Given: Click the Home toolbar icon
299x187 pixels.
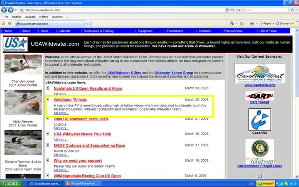Looking at the screenshot, I should (x=232, y=23).
